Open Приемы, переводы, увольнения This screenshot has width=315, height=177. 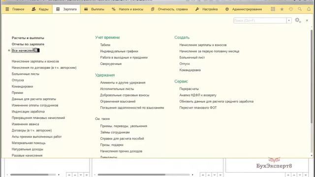(124, 126)
